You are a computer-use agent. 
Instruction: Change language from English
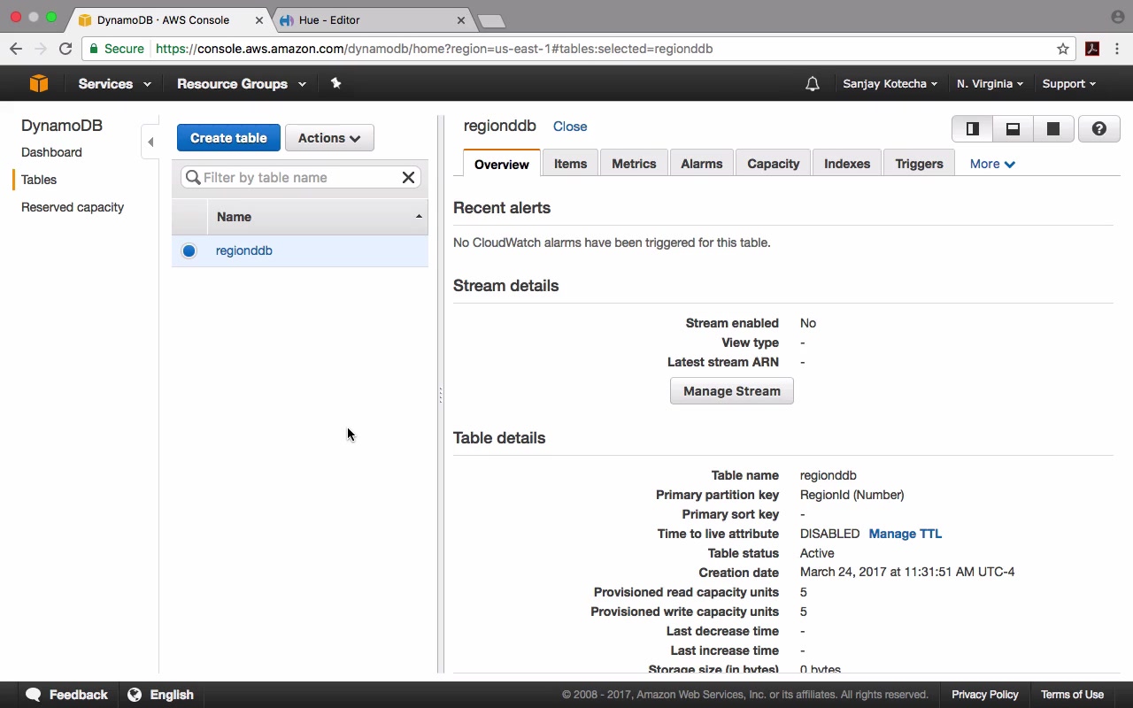[x=161, y=695]
